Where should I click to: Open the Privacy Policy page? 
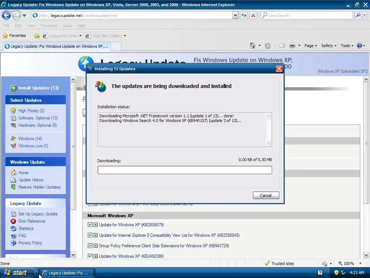pyautogui.click(x=30, y=243)
